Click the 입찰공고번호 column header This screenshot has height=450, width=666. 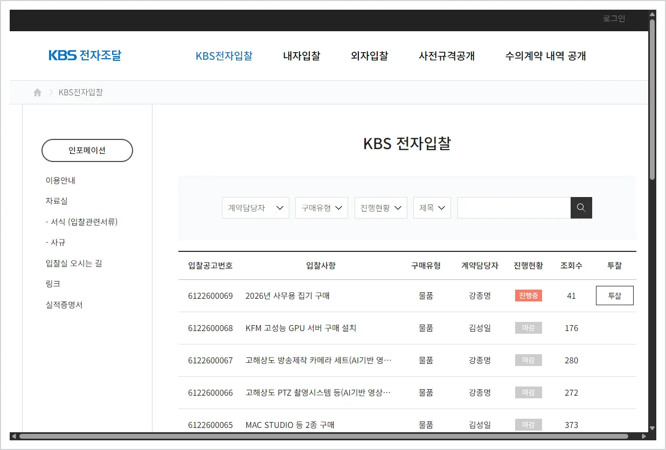point(210,265)
